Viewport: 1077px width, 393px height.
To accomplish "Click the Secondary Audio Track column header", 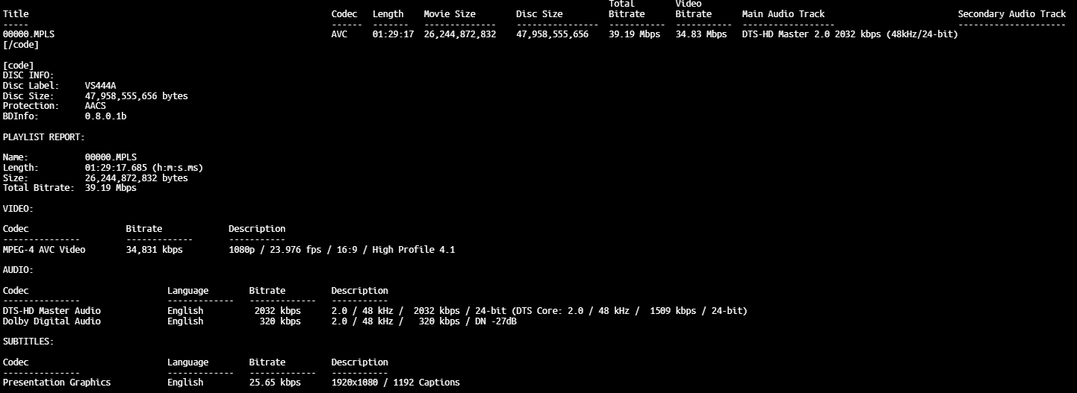I will coord(1011,14).
